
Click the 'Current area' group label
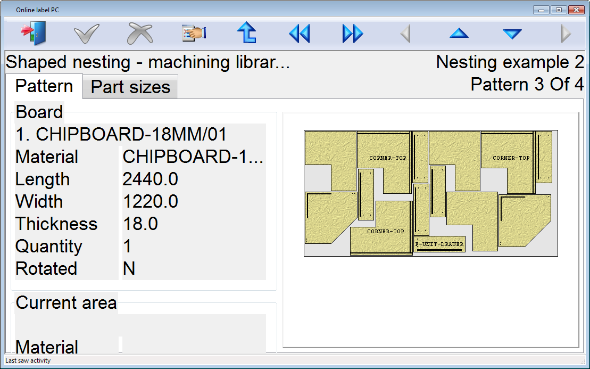66,303
